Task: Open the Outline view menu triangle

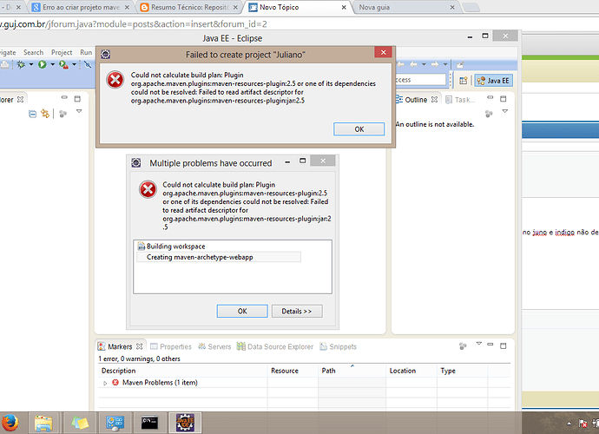Action: (x=505, y=111)
